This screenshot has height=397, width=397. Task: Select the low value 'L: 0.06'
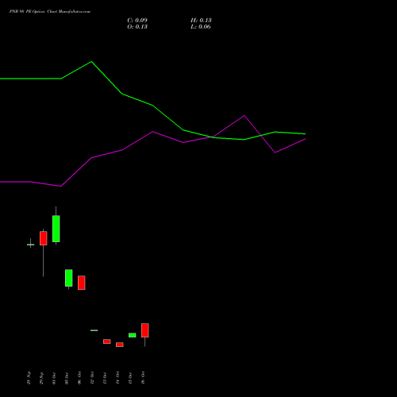201,27
